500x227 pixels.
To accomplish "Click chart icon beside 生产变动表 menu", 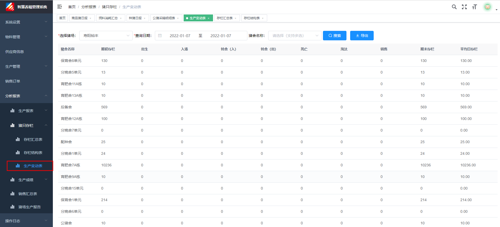I will point(18,166).
